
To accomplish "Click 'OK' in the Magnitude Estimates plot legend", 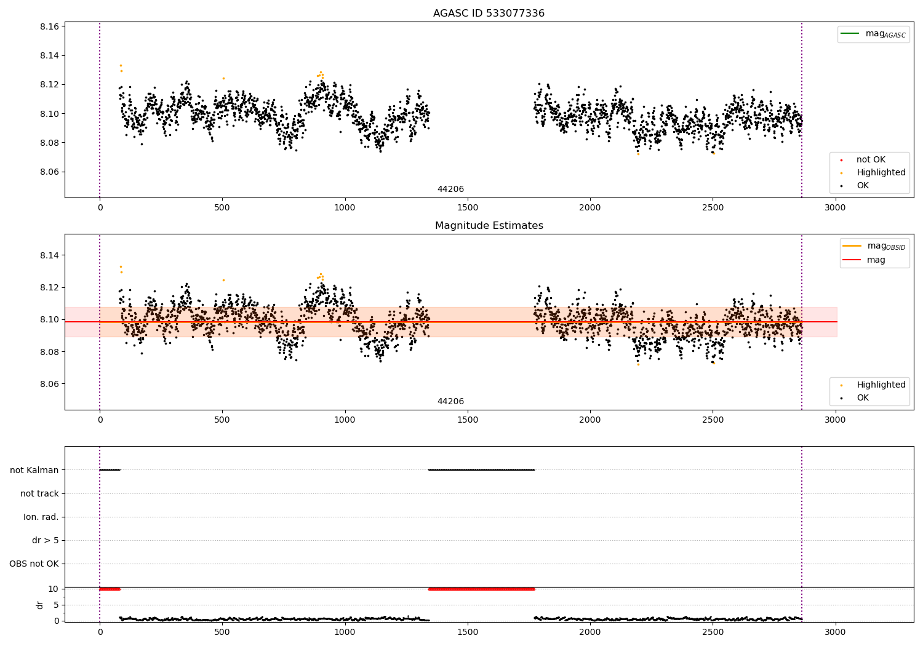I will [863, 398].
